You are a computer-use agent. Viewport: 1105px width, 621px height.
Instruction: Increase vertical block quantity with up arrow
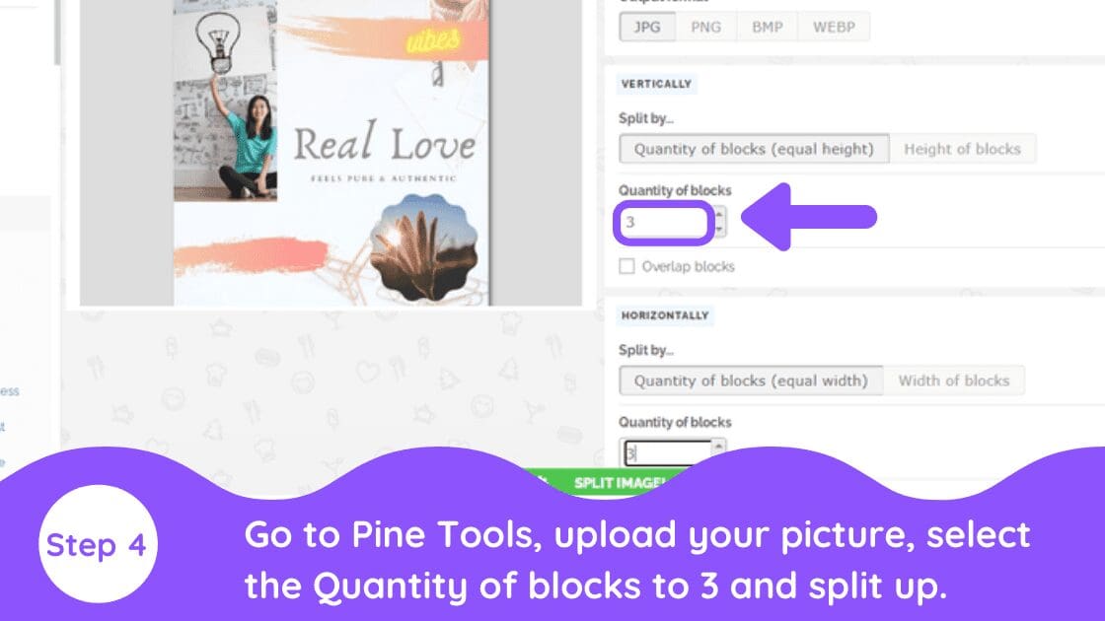pyautogui.click(x=719, y=214)
